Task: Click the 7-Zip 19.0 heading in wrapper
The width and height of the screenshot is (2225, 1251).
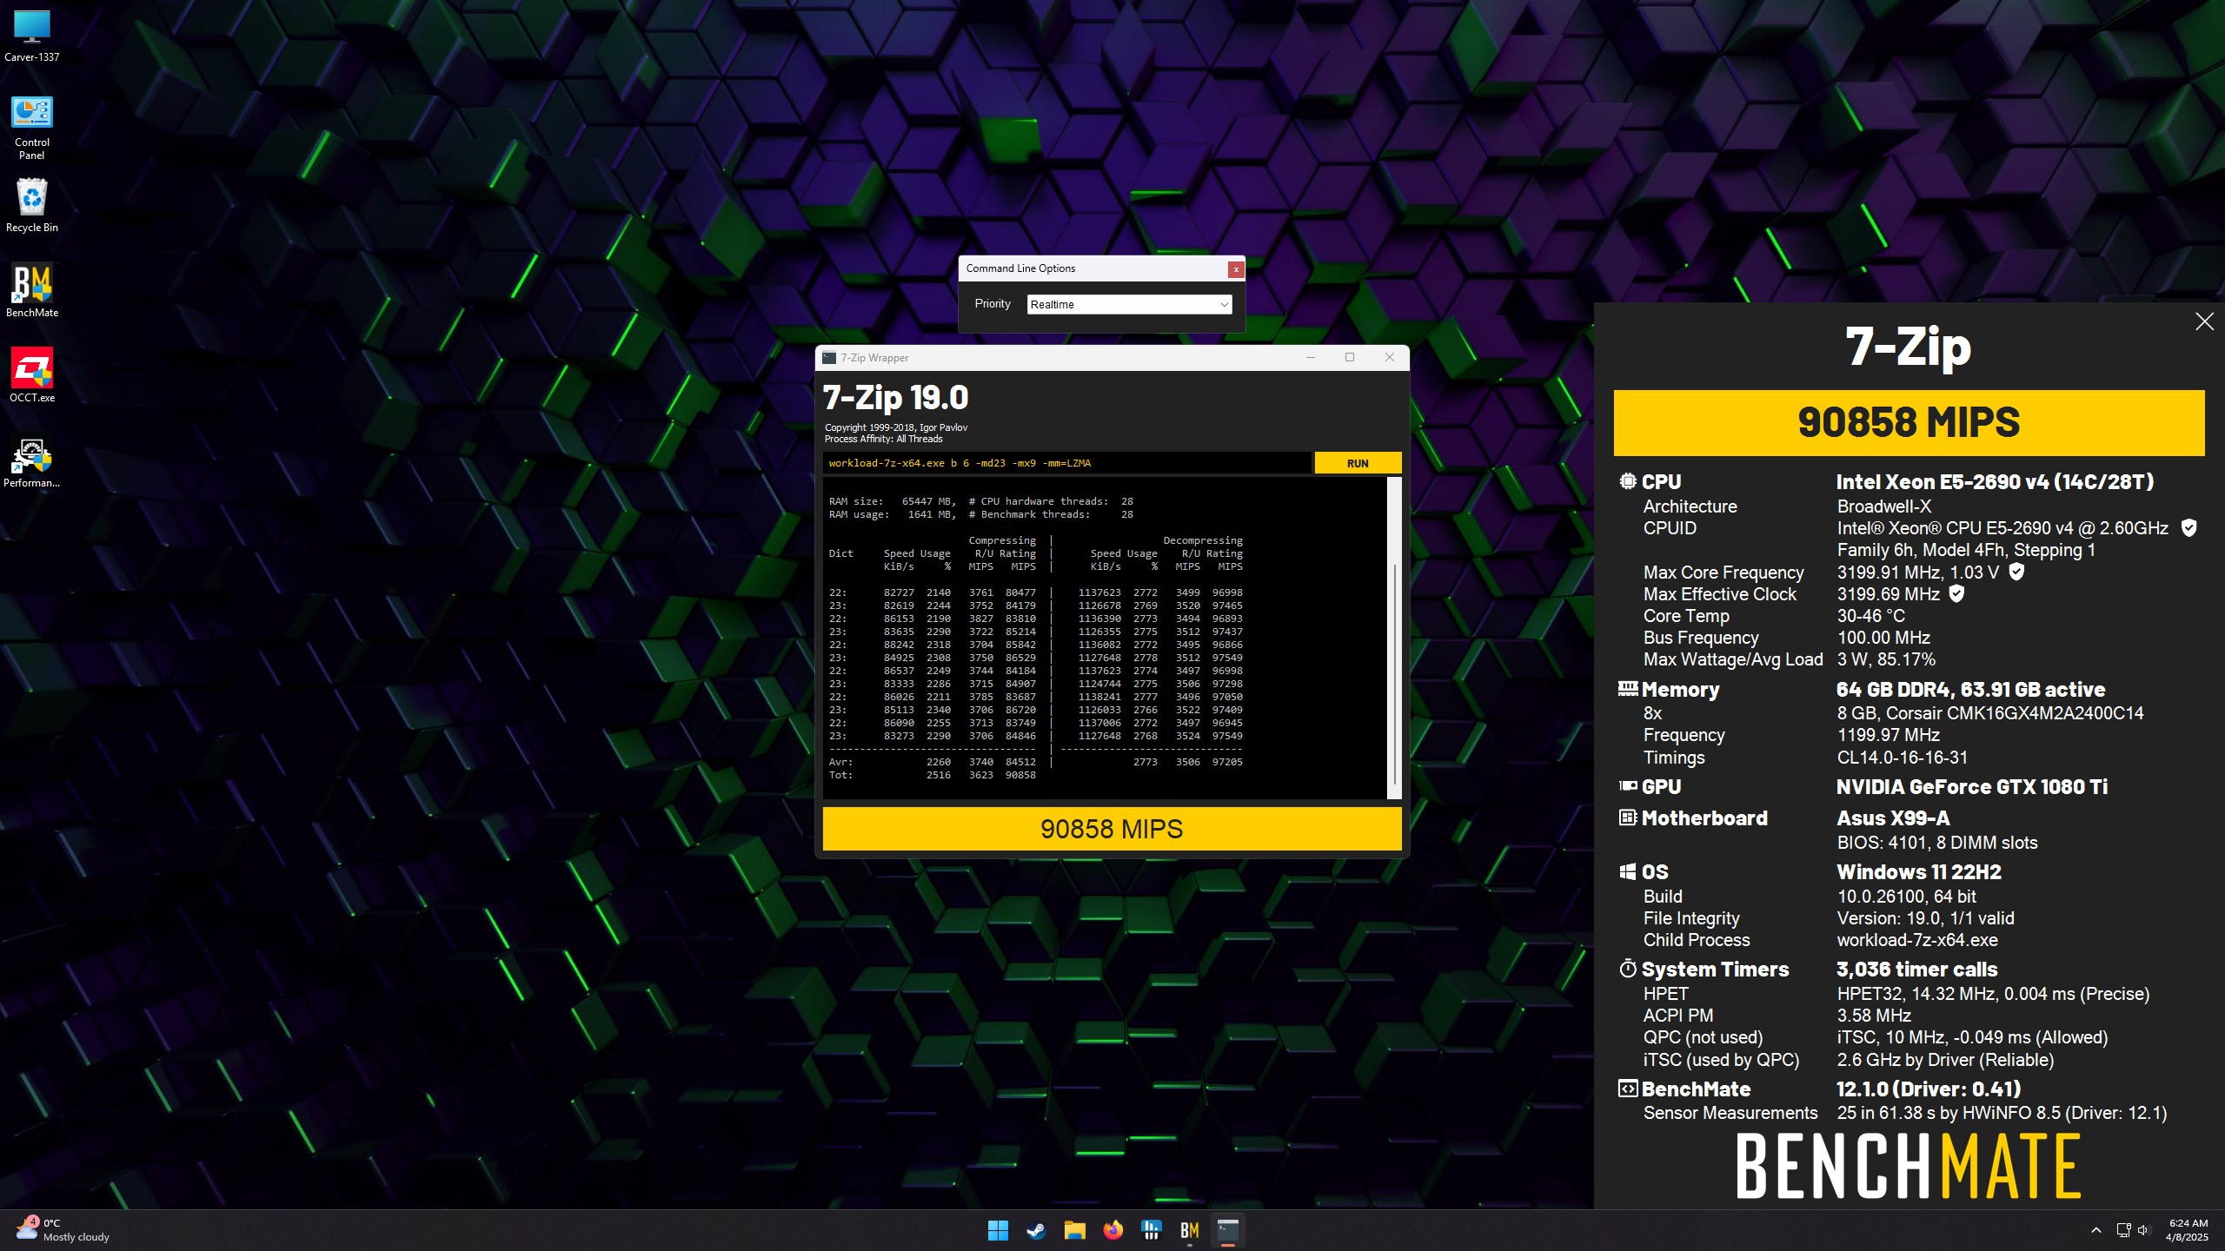Action: click(895, 398)
